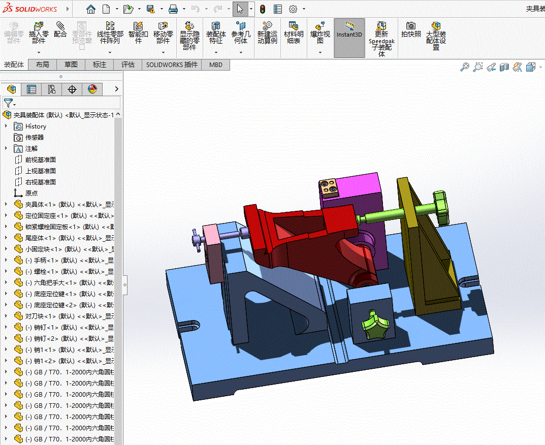Open Options with the gear icon
545x445 pixels.
point(293,9)
